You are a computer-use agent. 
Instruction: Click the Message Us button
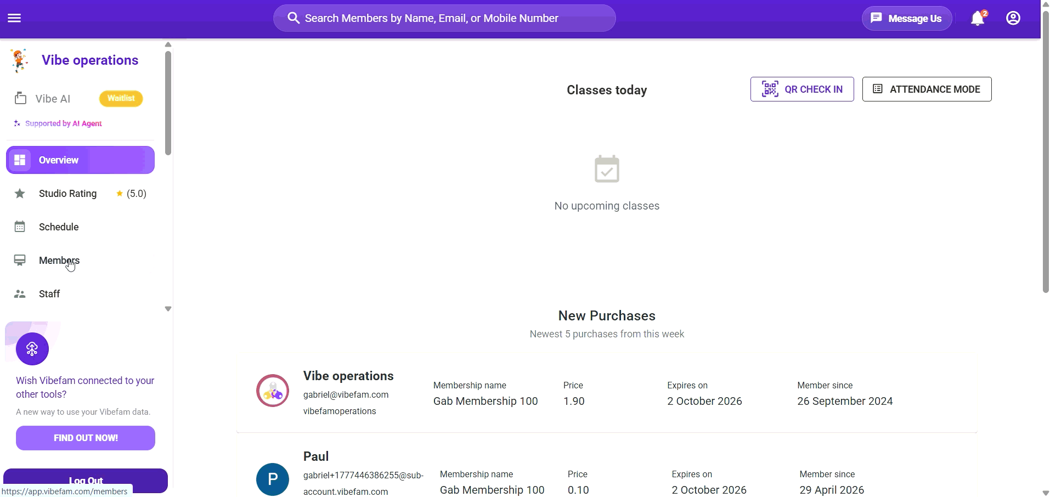coord(907,18)
